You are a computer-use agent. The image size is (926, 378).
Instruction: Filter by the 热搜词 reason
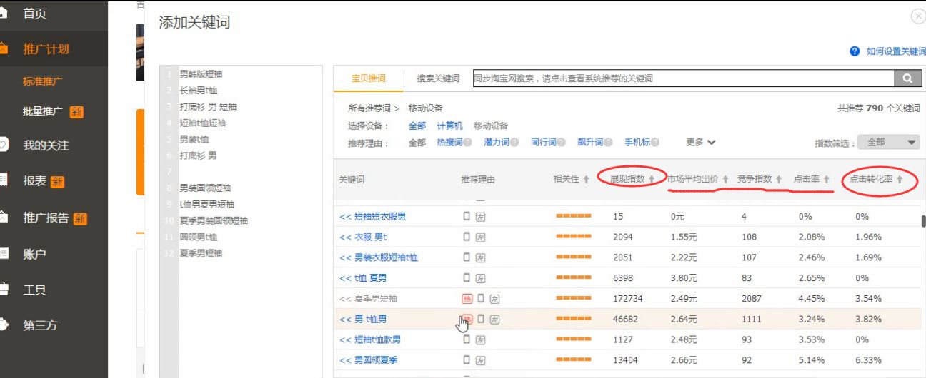[x=449, y=143]
